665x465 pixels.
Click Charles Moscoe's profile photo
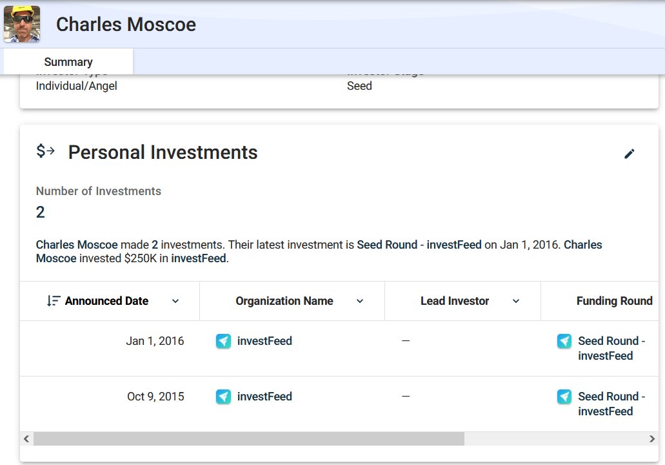coord(22,24)
